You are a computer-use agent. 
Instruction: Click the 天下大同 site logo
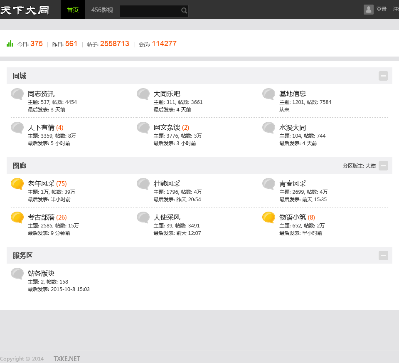click(25, 10)
